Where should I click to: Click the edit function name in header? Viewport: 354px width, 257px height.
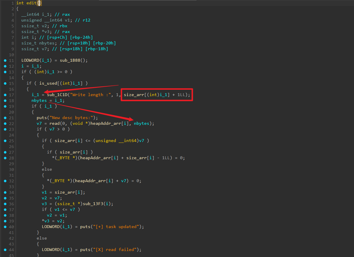(31, 3)
